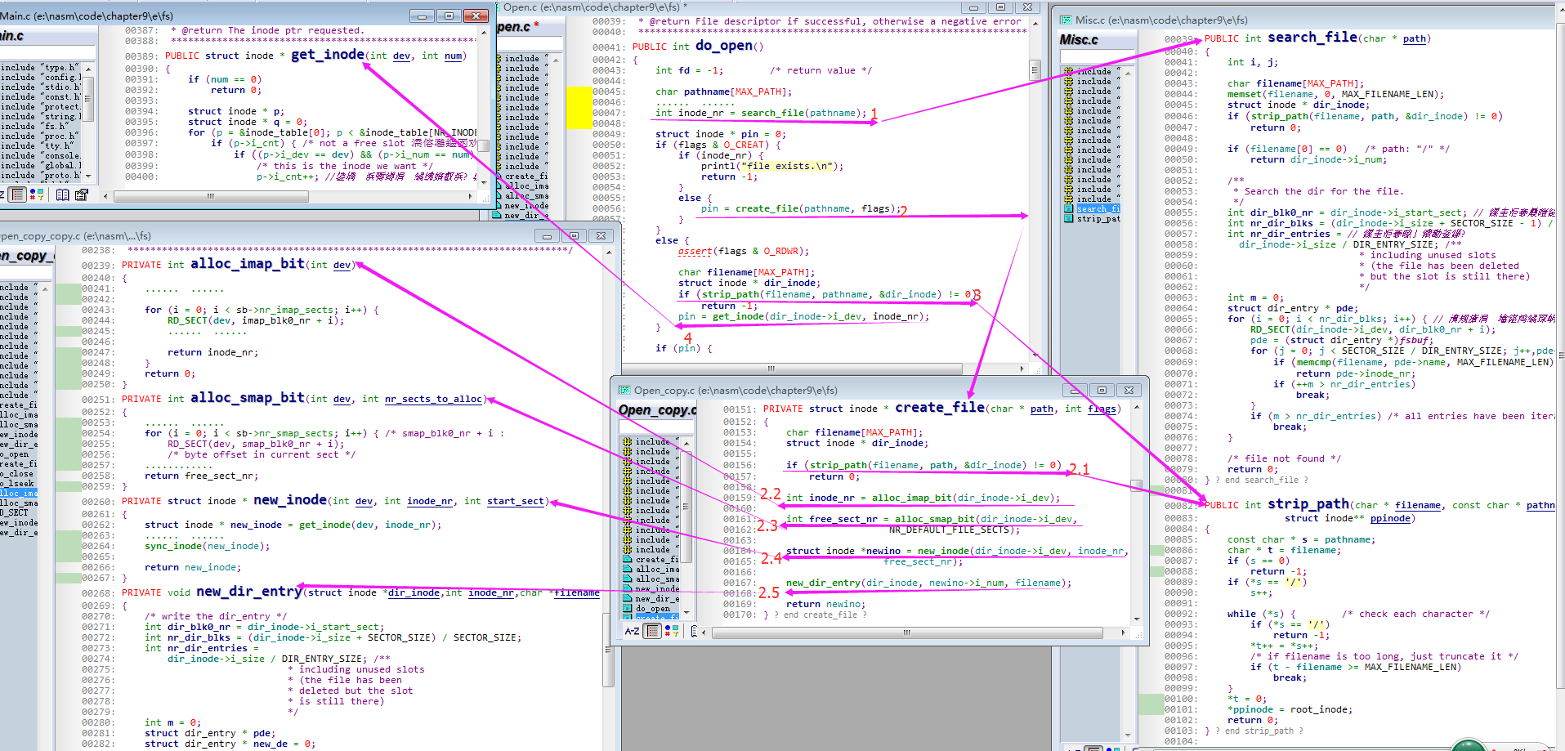Click new_dir_entry definition in open_copy_copy.c

click(249, 591)
